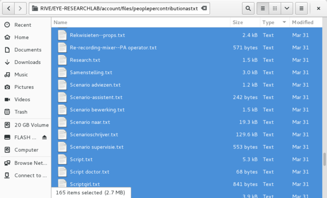Screen dimensions: 327x198
Task: Go back with the left arrow button
Action: [9, 8]
